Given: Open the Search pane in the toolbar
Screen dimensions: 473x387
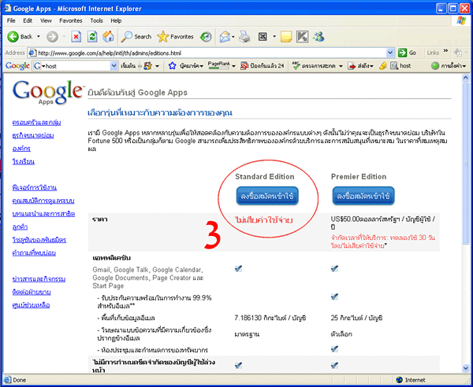Looking at the screenshot, I should (135, 36).
